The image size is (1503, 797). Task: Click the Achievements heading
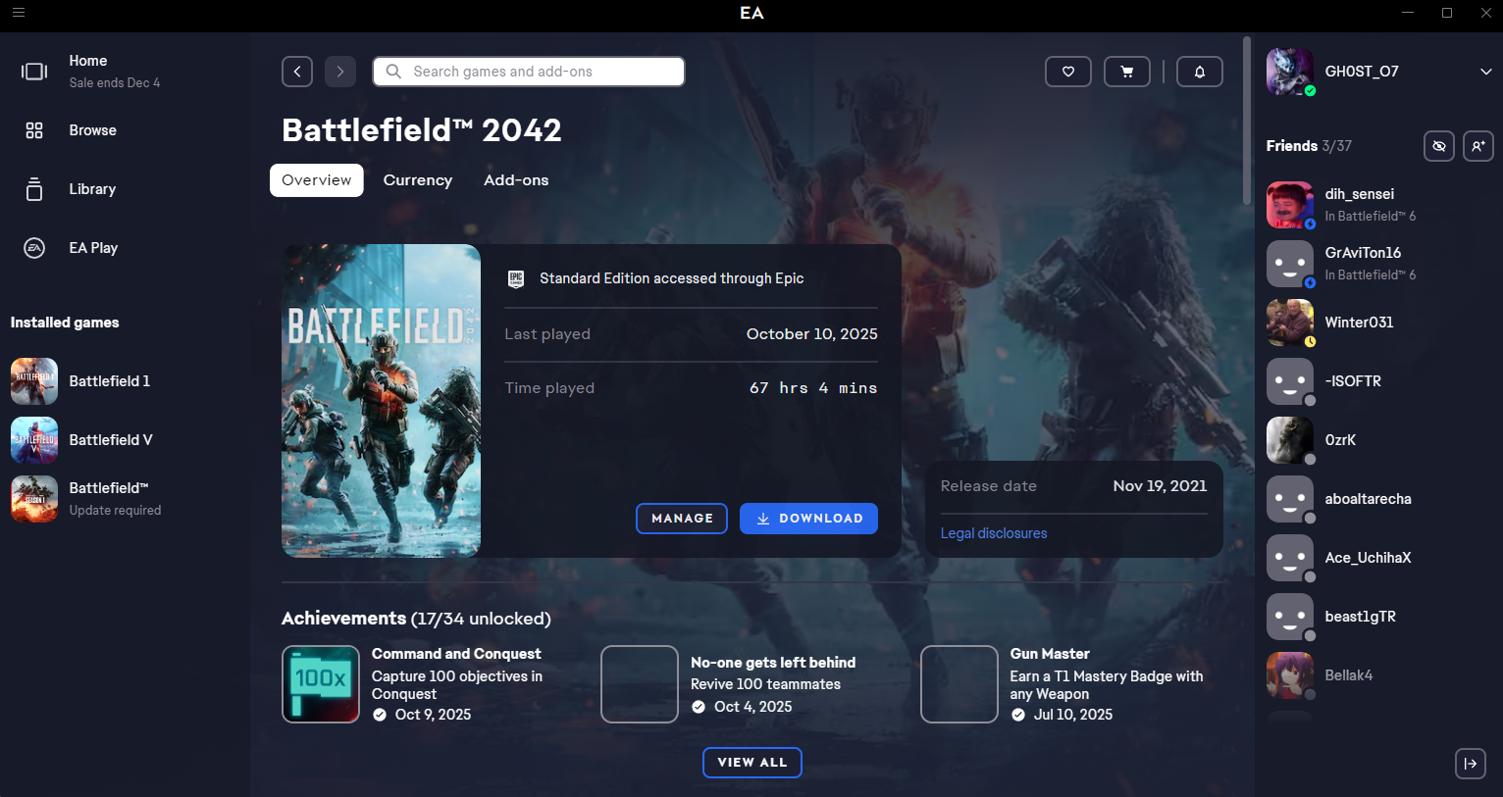416,619
